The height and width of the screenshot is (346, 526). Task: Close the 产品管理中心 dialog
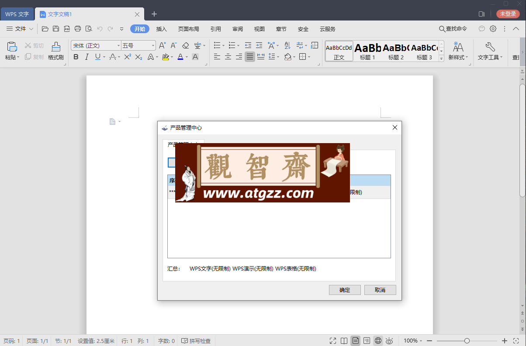click(395, 127)
